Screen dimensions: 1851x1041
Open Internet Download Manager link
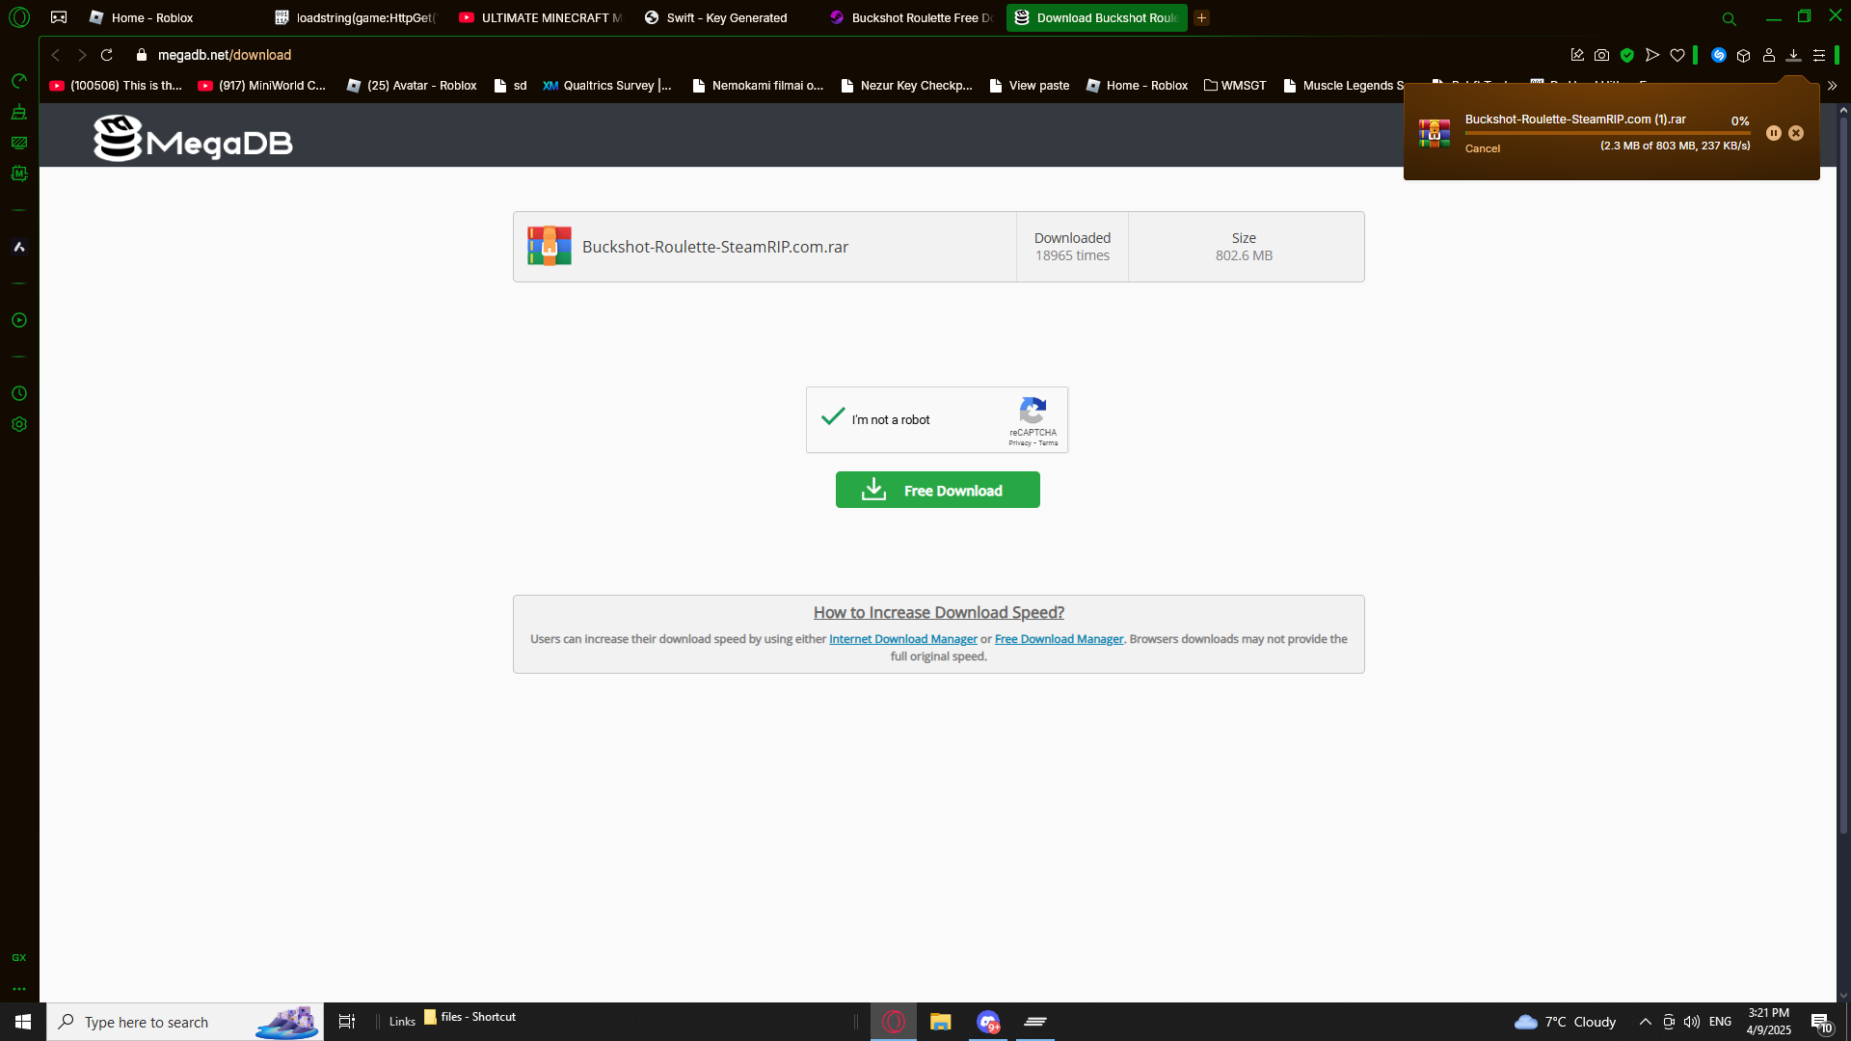tap(903, 639)
